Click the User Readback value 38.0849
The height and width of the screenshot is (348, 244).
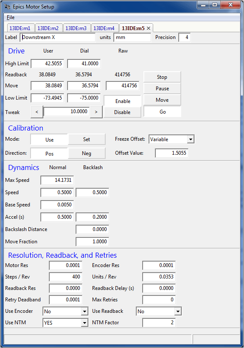[x=47, y=75]
